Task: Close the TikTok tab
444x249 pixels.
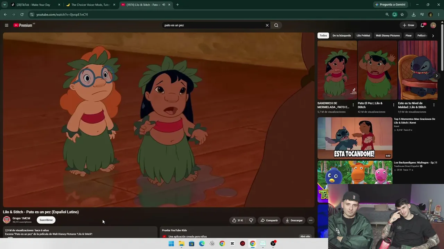Action: [59, 5]
